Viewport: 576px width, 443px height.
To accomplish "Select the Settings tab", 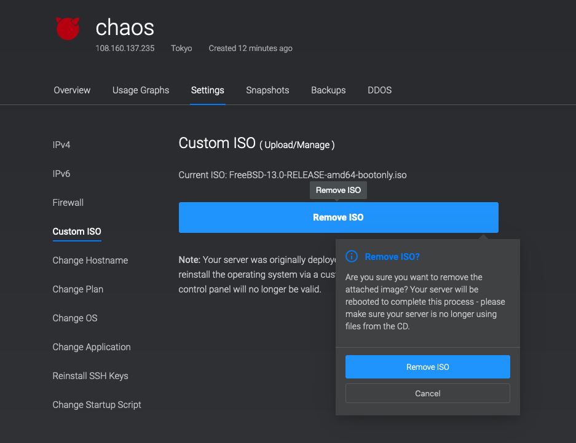I will pyautogui.click(x=208, y=90).
